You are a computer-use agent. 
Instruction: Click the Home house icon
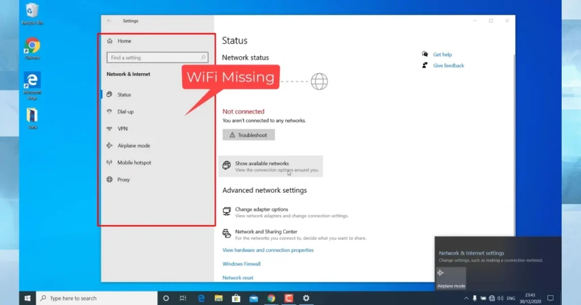[x=110, y=41]
